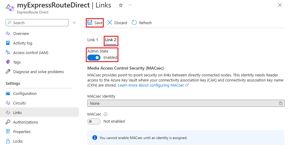This screenshot has width=290, height=148.
Task: Click the Locks padlock icon
Action: [8, 141]
